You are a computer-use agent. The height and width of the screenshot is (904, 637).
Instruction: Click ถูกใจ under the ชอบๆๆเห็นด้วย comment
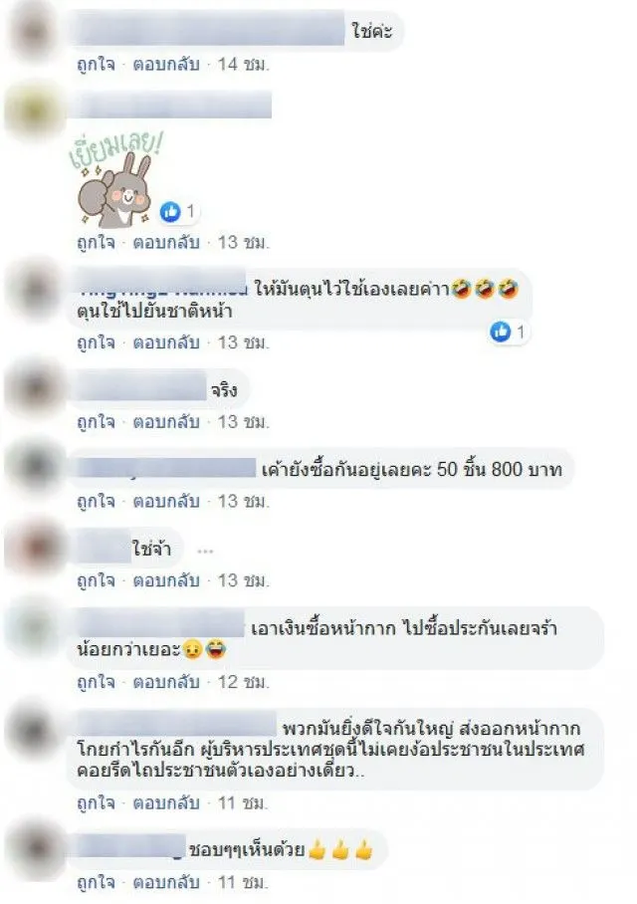click(96, 883)
